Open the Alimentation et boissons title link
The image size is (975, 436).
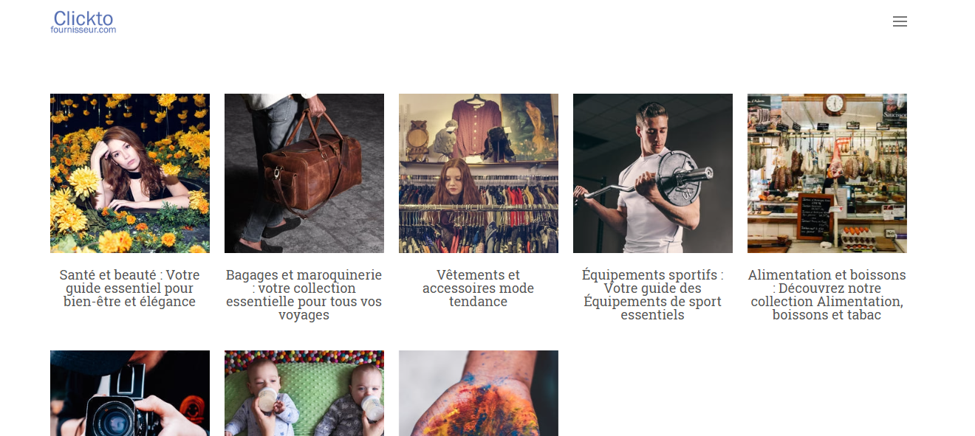point(827,294)
